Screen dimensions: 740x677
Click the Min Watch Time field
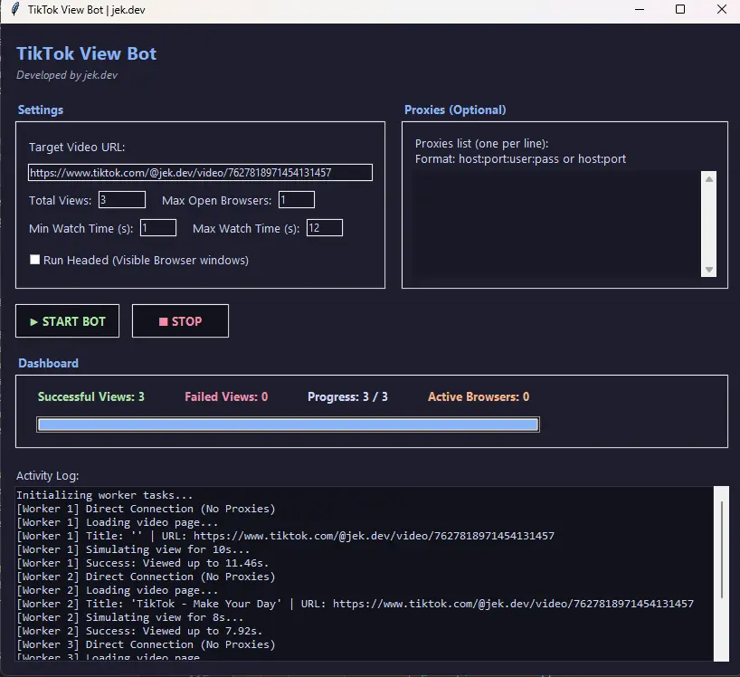(158, 228)
